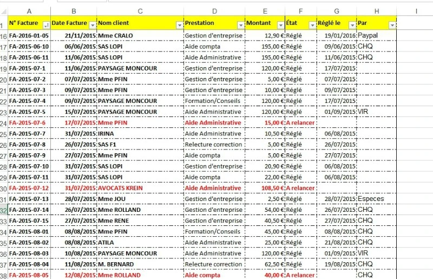Select client cell SAS F1

point(140,145)
